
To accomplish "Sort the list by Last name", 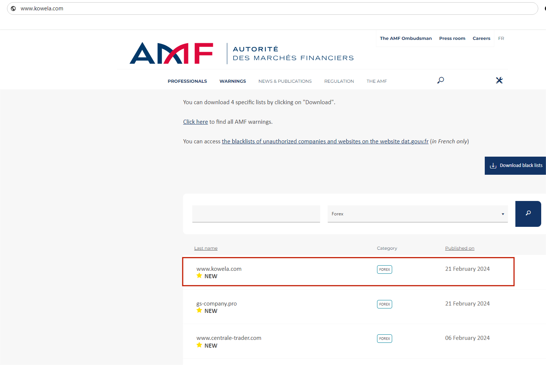I will tap(206, 248).
